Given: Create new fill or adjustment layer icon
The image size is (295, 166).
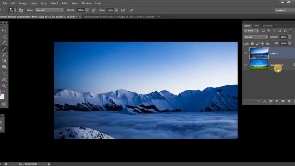Looking at the screenshot, I should click(x=277, y=101).
